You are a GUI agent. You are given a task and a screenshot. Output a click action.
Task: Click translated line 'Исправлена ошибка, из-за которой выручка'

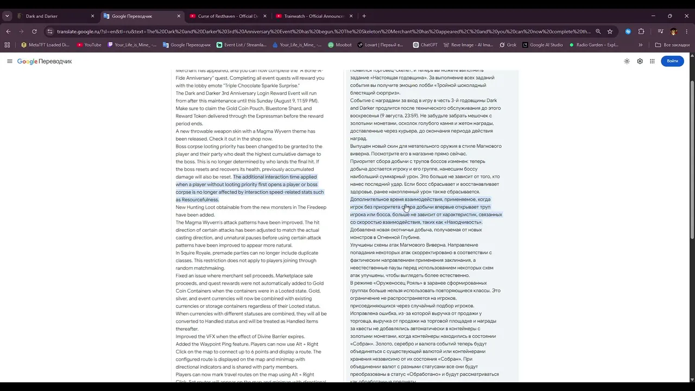pyautogui.click(x=416, y=313)
